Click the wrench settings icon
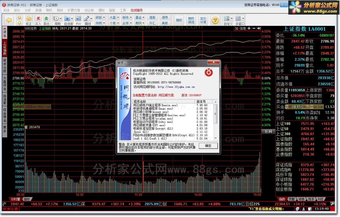This screenshot has height=217, width=340. (332, 204)
